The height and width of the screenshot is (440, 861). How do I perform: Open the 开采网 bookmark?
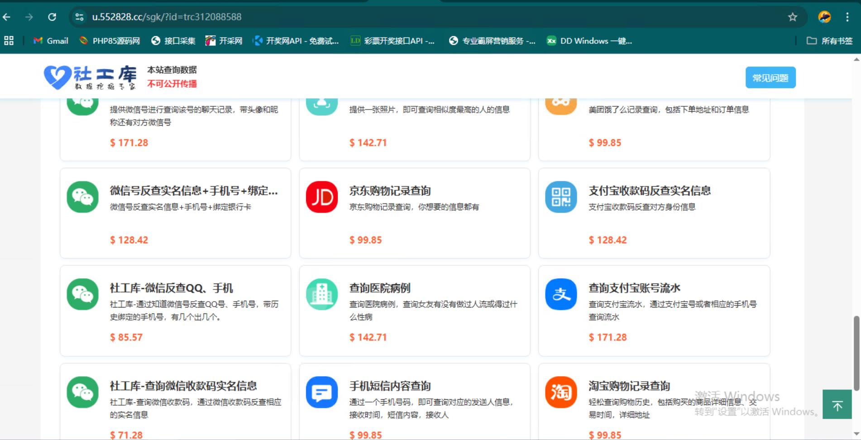(x=224, y=41)
